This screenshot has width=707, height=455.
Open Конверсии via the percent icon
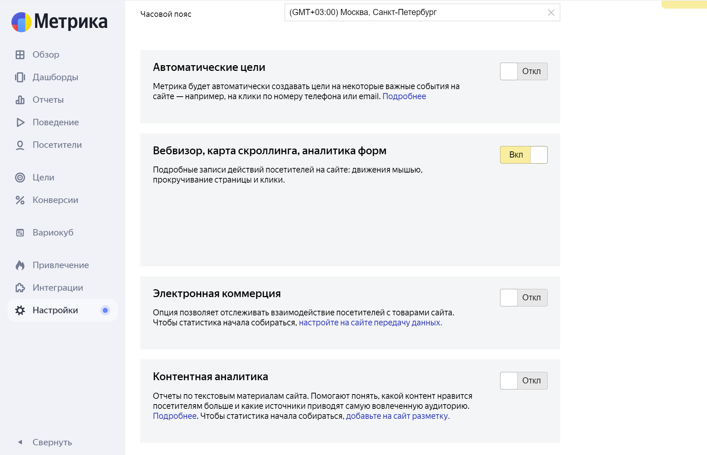click(x=20, y=200)
